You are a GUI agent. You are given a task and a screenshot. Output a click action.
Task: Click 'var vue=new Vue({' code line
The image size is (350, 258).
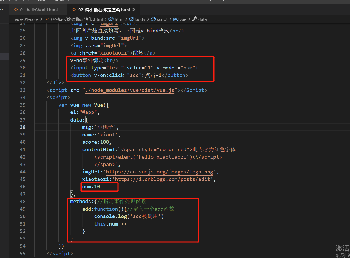click(x=83, y=105)
